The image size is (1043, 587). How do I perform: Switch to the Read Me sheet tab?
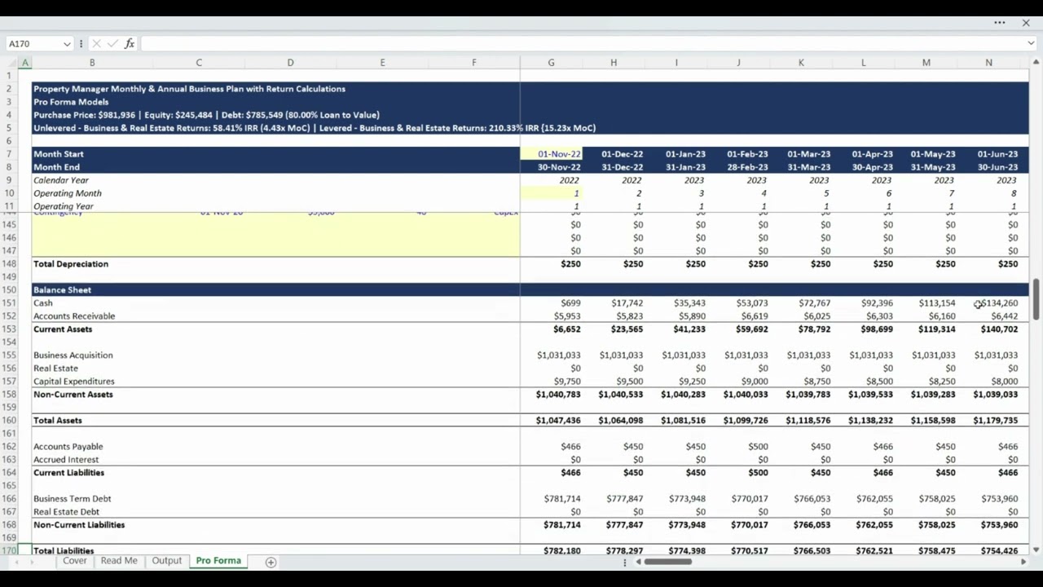coord(119,561)
